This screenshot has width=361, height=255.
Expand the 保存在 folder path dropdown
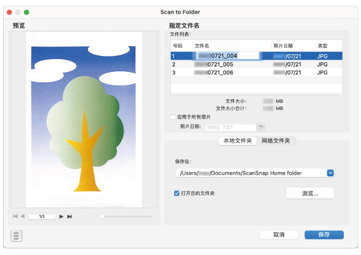330,173
